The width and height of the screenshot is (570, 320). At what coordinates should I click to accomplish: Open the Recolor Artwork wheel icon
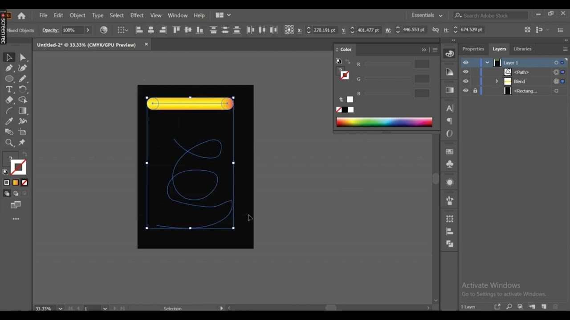pos(104,30)
